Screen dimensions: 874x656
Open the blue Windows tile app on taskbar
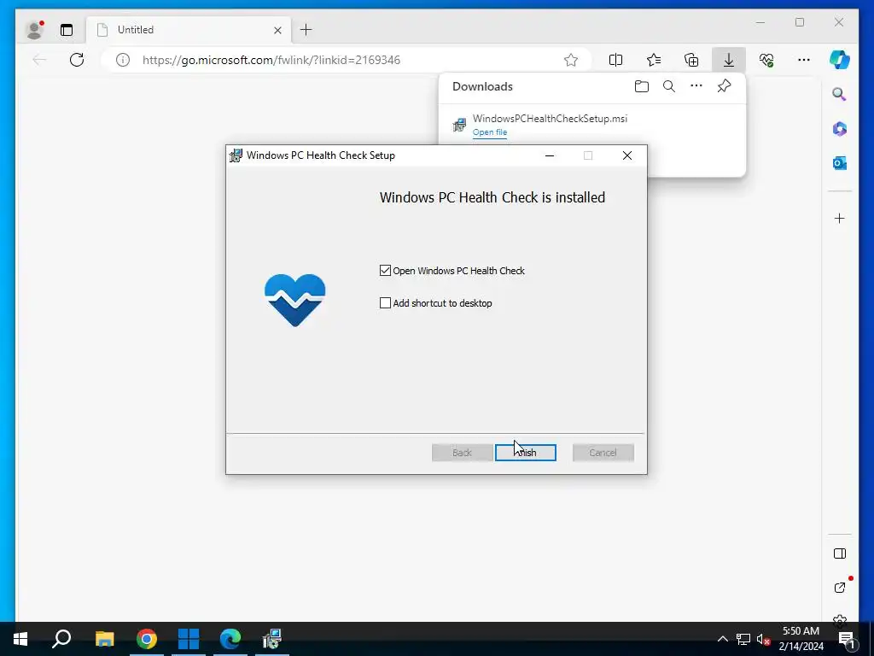click(x=189, y=639)
